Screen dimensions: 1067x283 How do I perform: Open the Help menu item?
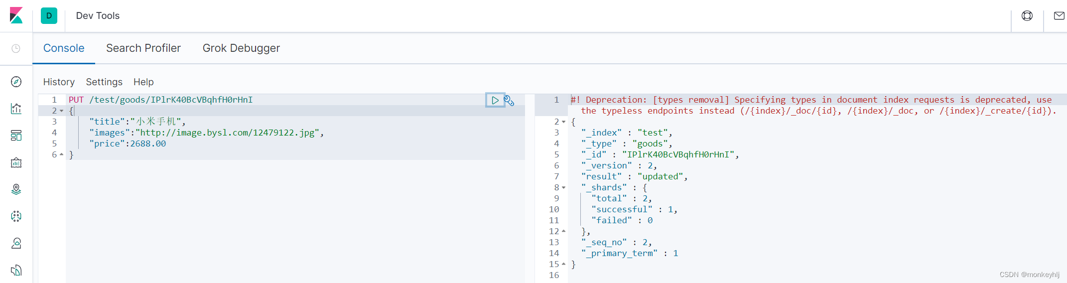(x=143, y=82)
